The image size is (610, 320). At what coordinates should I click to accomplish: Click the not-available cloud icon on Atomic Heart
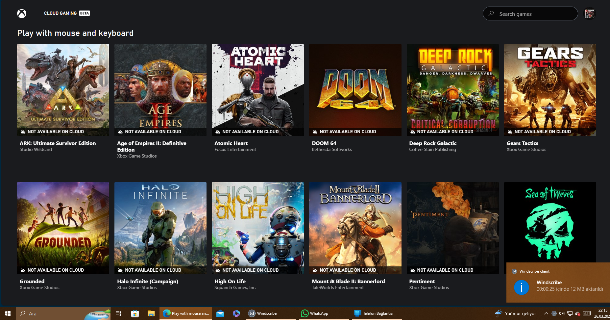(x=218, y=132)
